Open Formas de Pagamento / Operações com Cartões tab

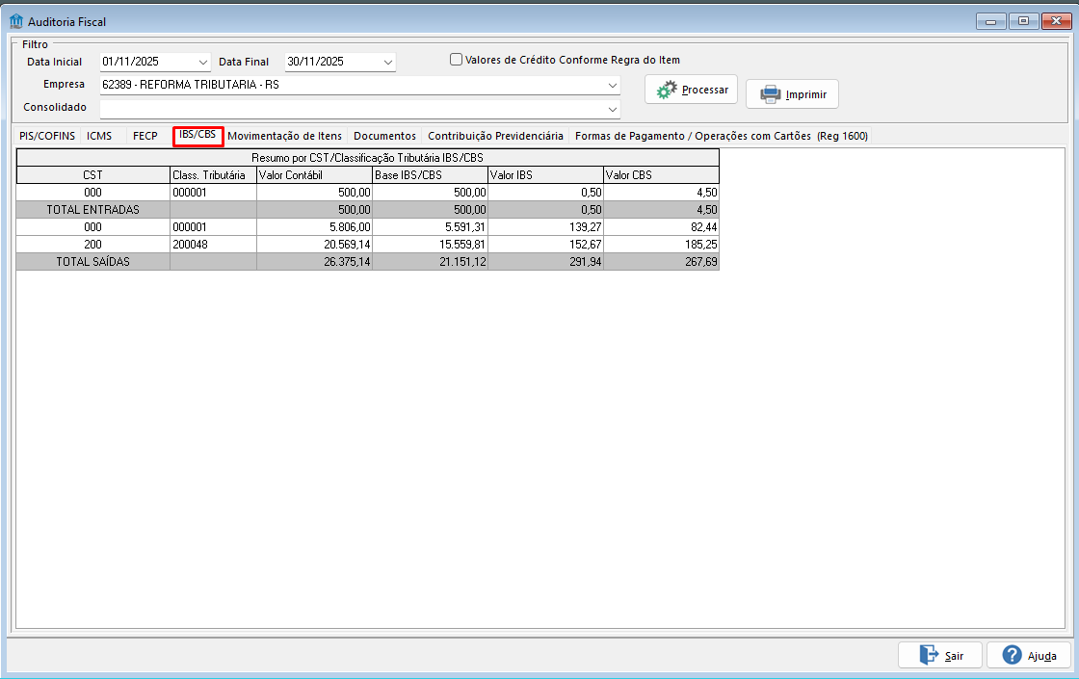[722, 136]
